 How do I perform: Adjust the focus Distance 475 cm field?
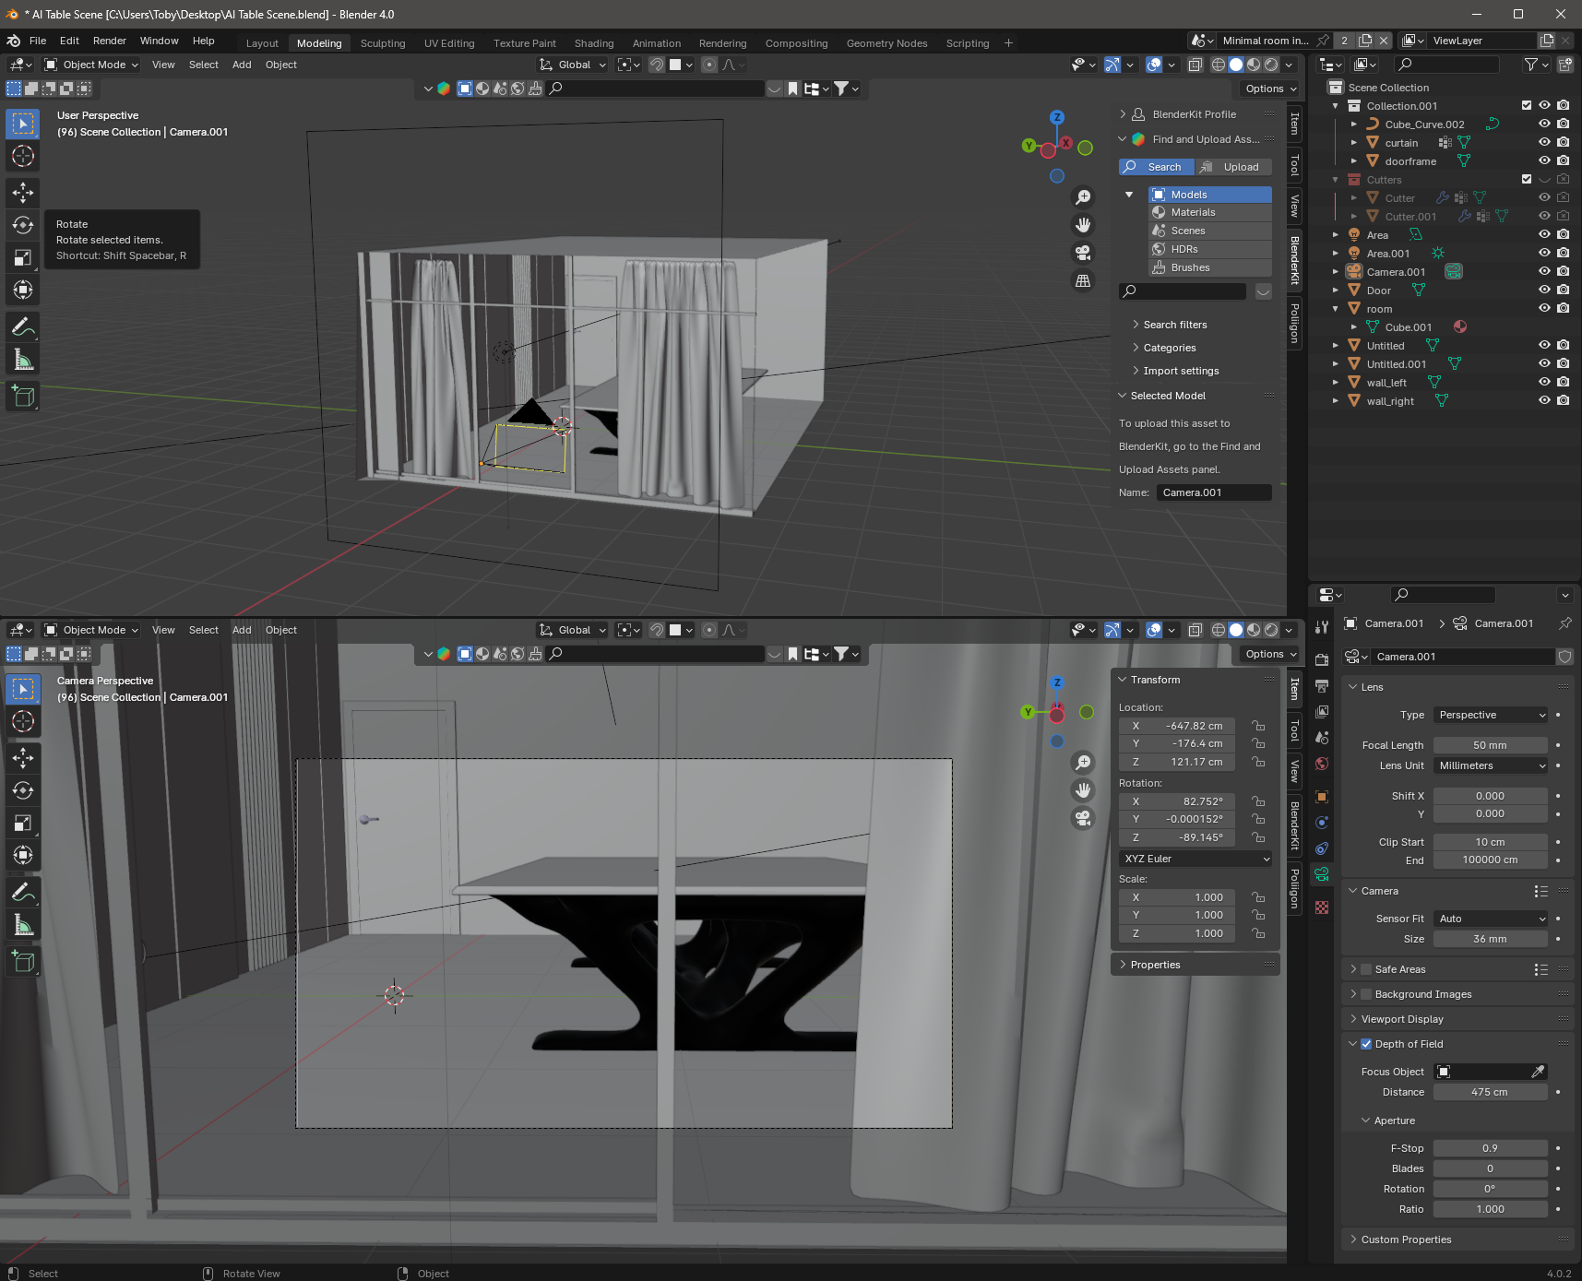coord(1491,1092)
